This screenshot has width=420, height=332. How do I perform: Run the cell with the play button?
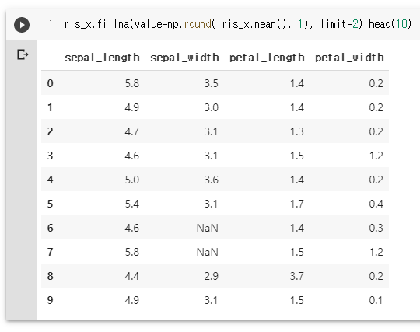click(22, 25)
